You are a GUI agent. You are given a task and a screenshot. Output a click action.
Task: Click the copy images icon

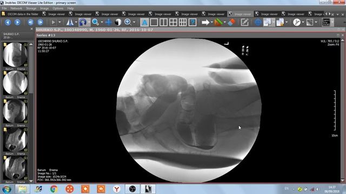pyautogui.click(x=268, y=22)
